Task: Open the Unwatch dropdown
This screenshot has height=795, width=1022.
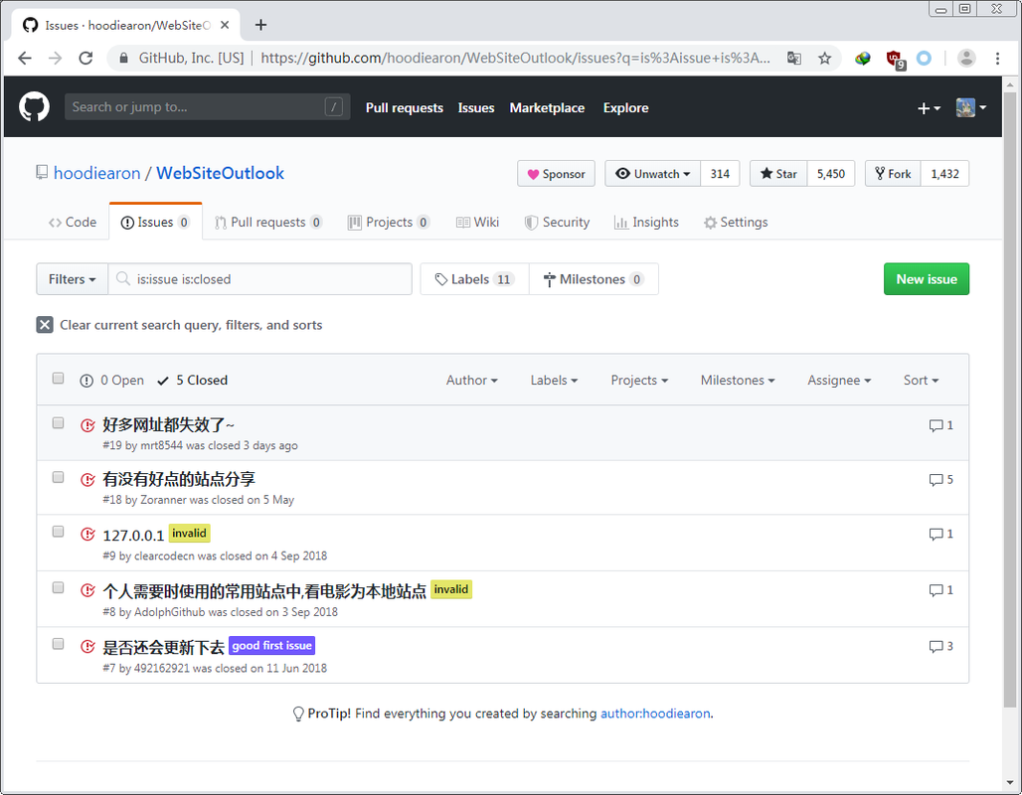Action: (x=653, y=173)
